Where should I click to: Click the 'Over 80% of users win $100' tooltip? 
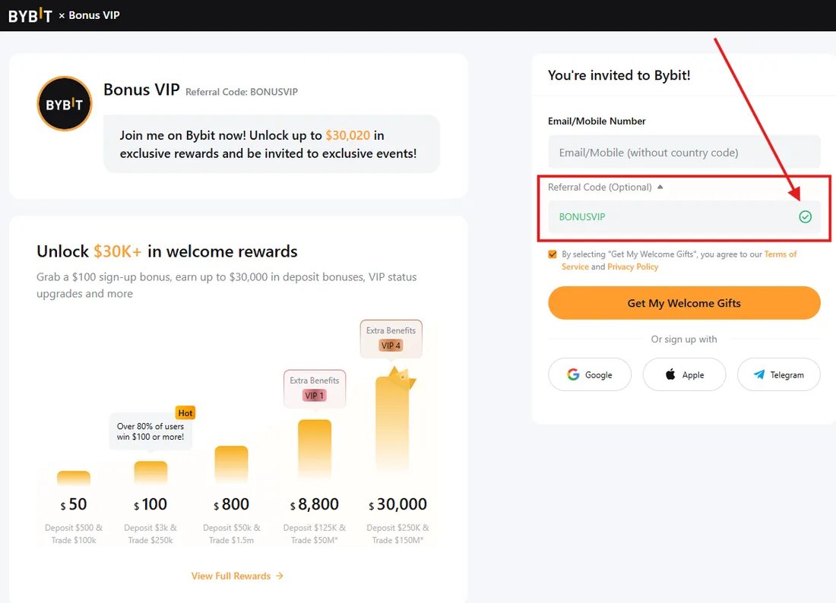pyautogui.click(x=150, y=431)
